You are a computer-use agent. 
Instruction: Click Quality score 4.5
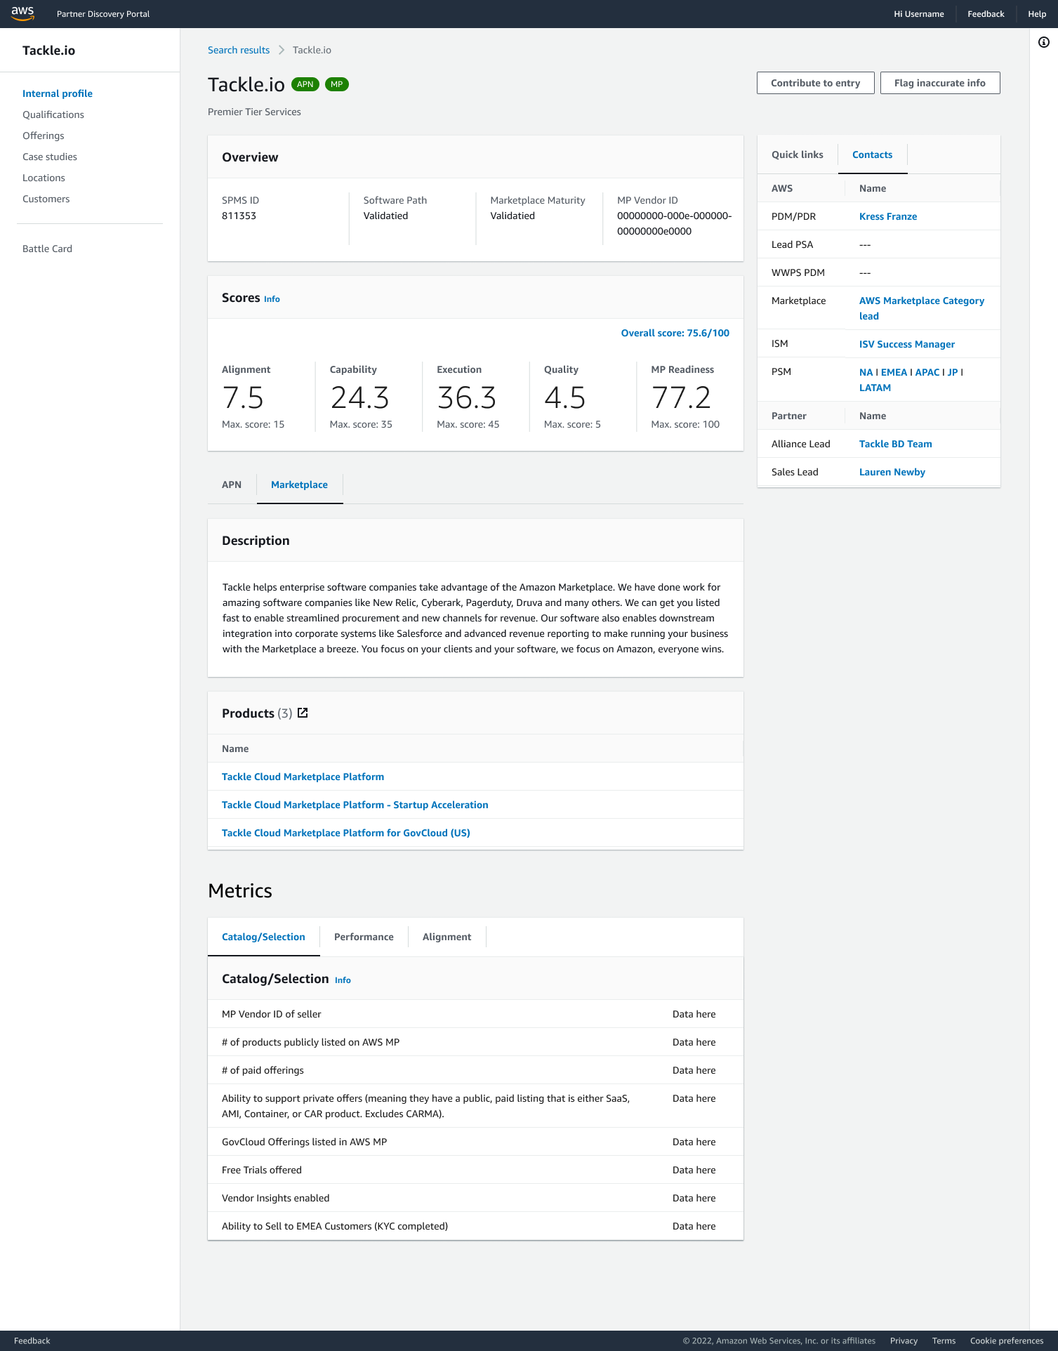[564, 397]
